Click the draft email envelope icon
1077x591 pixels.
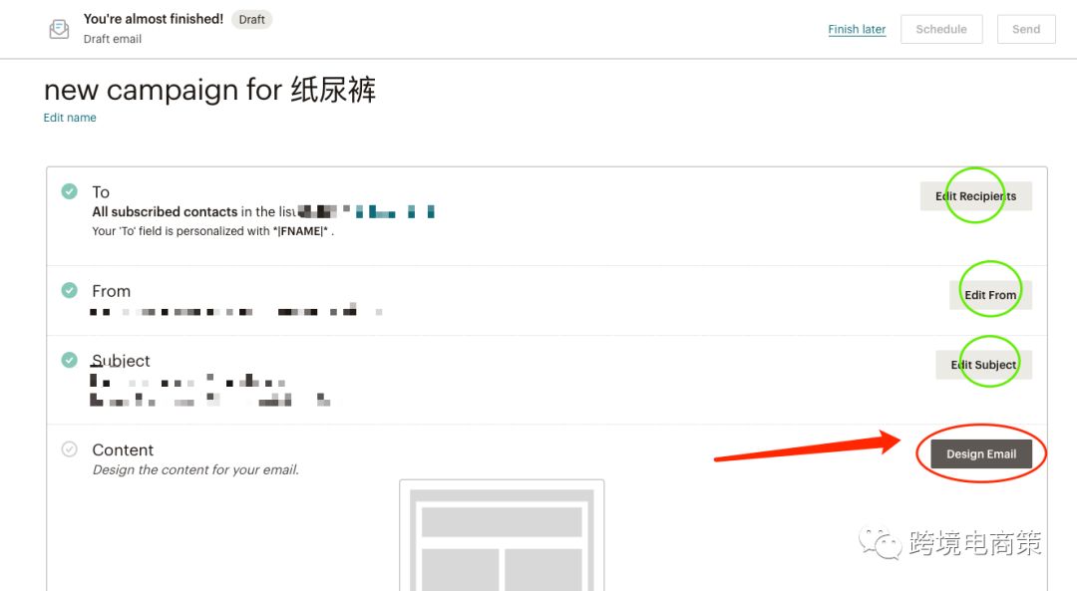pyautogui.click(x=59, y=29)
